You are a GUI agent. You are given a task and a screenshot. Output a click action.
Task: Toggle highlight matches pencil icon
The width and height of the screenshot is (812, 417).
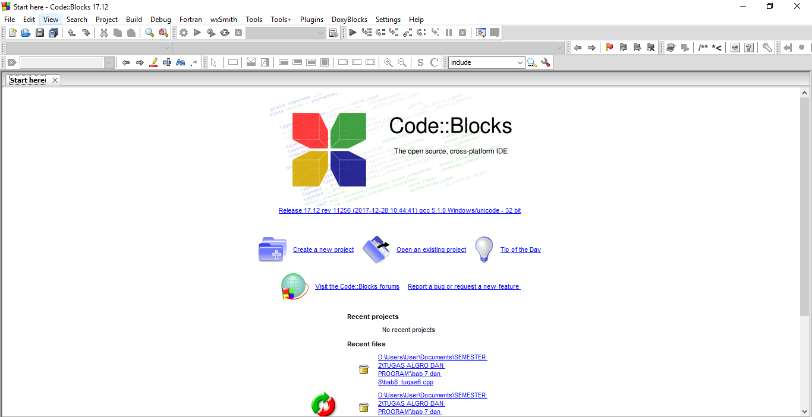153,62
